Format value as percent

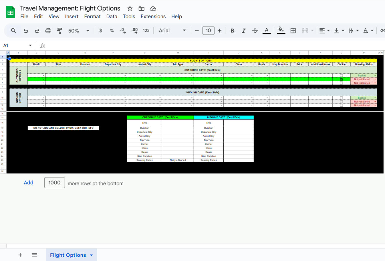point(112,30)
